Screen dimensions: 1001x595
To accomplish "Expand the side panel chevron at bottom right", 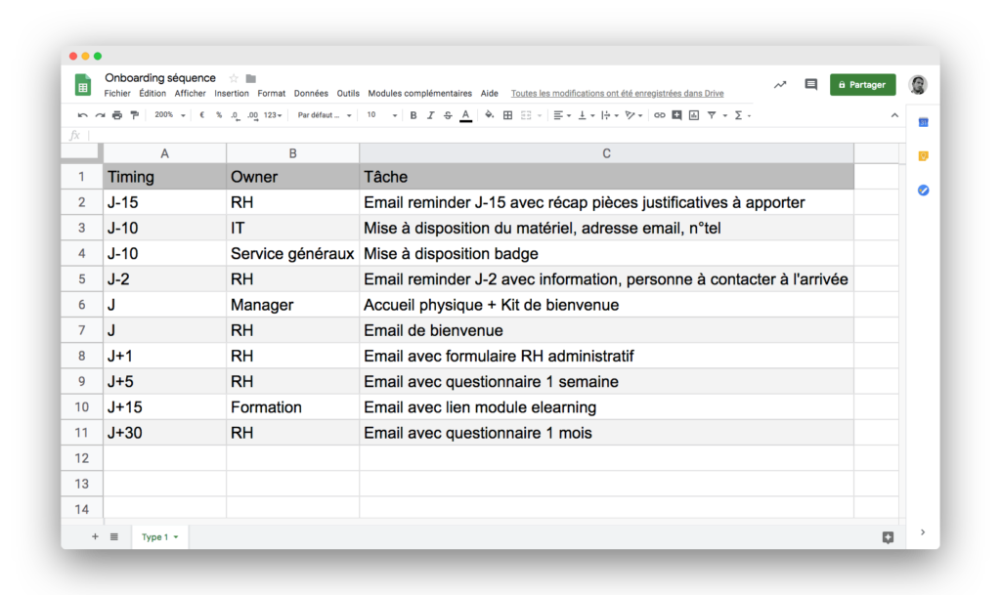I will pos(923,531).
